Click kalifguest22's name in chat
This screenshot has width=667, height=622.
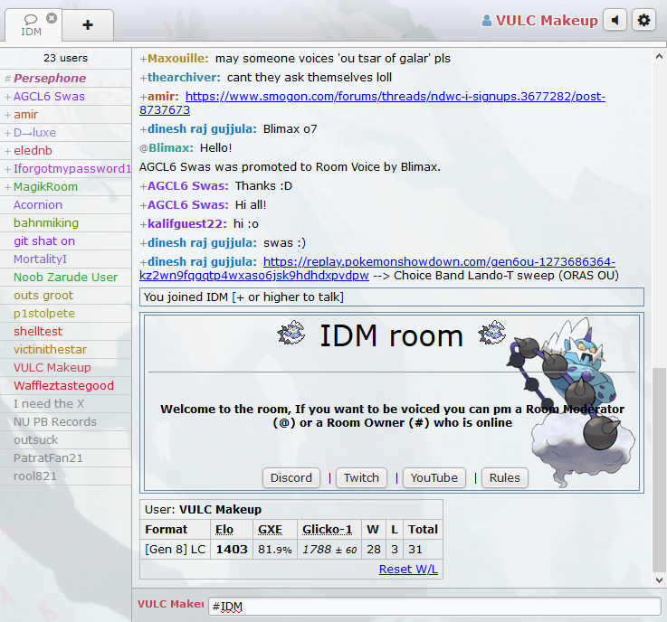tap(187, 224)
